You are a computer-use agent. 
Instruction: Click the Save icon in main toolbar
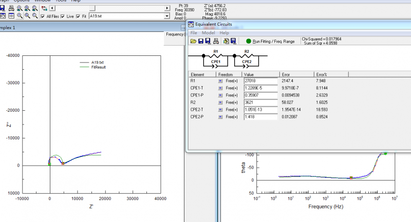[3, 8]
